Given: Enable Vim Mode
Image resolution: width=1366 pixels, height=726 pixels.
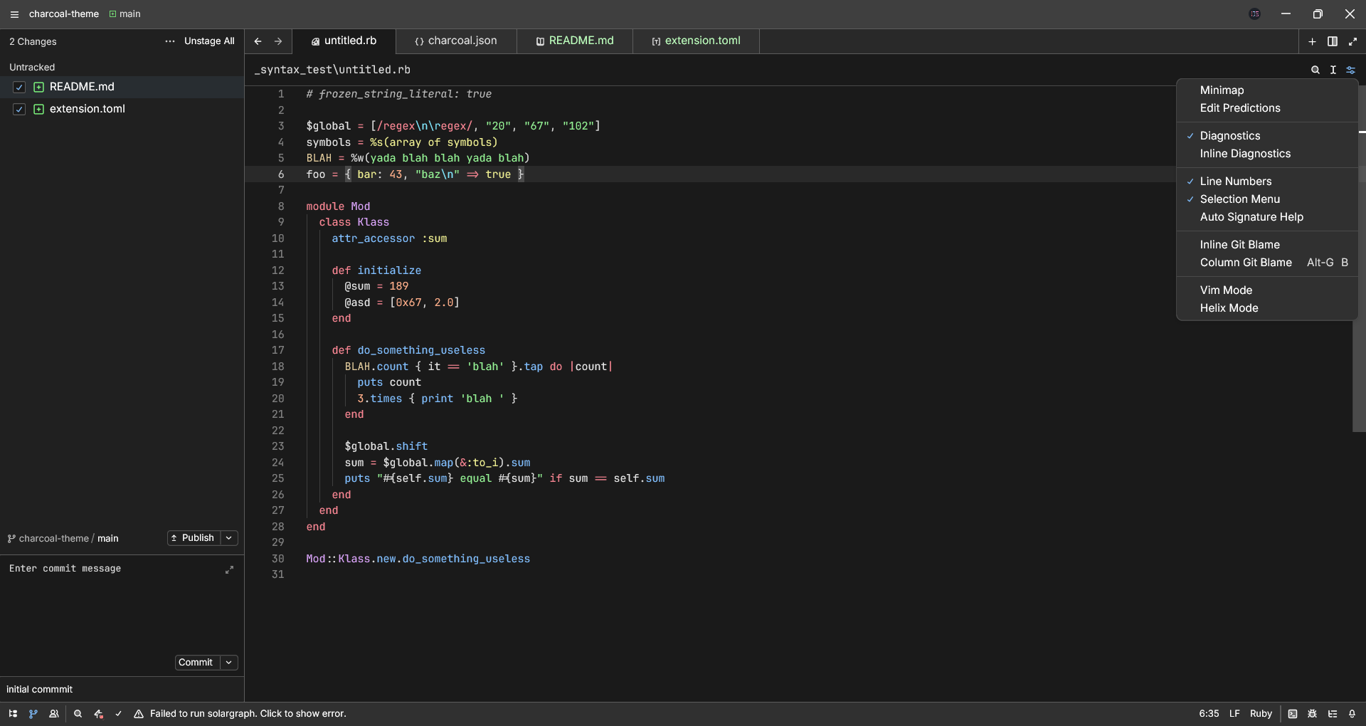Looking at the screenshot, I should click(1267, 290).
